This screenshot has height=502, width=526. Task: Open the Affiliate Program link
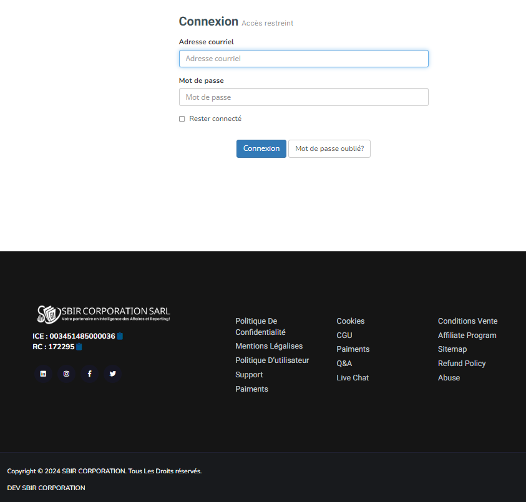pos(467,335)
